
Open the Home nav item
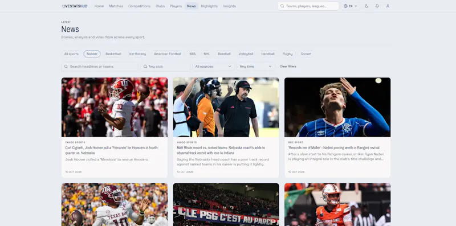pyautogui.click(x=99, y=6)
